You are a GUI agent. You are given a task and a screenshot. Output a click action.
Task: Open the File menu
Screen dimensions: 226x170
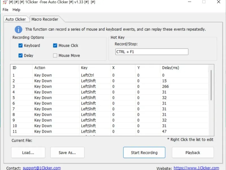(5, 10)
